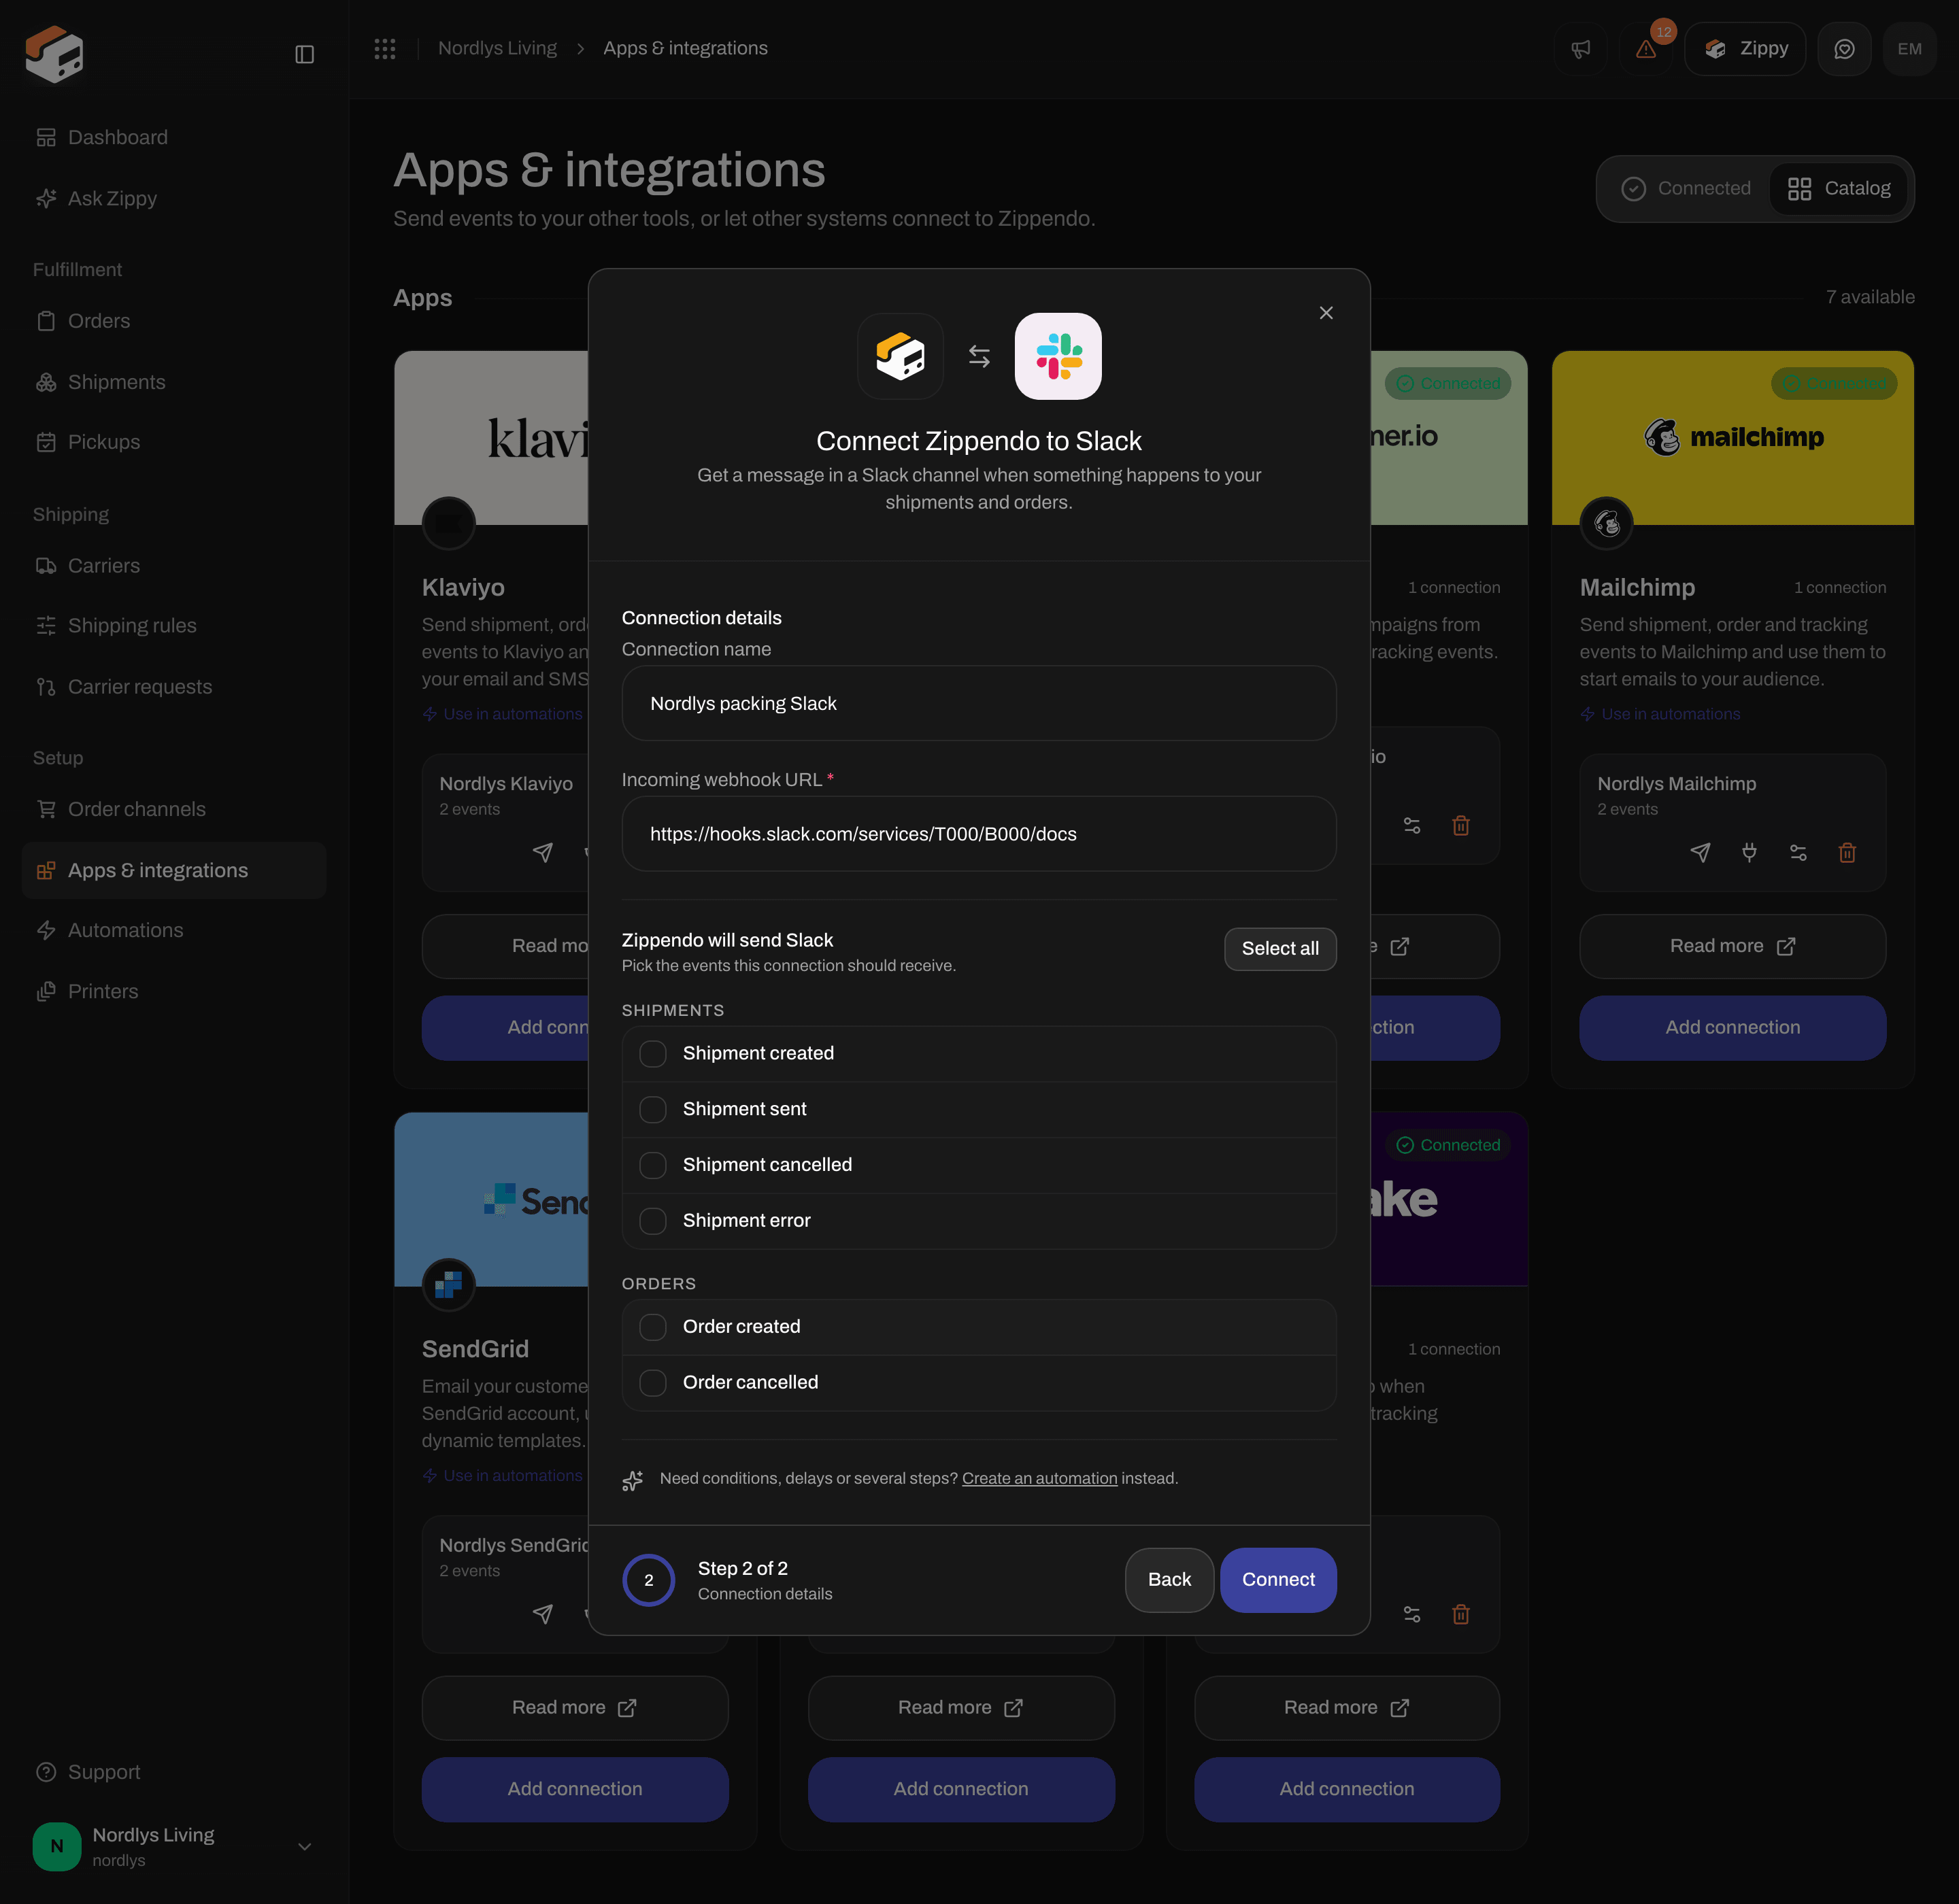Open Automations in the sidebar
Image resolution: width=1959 pixels, height=1904 pixels.
pos(173,930)
